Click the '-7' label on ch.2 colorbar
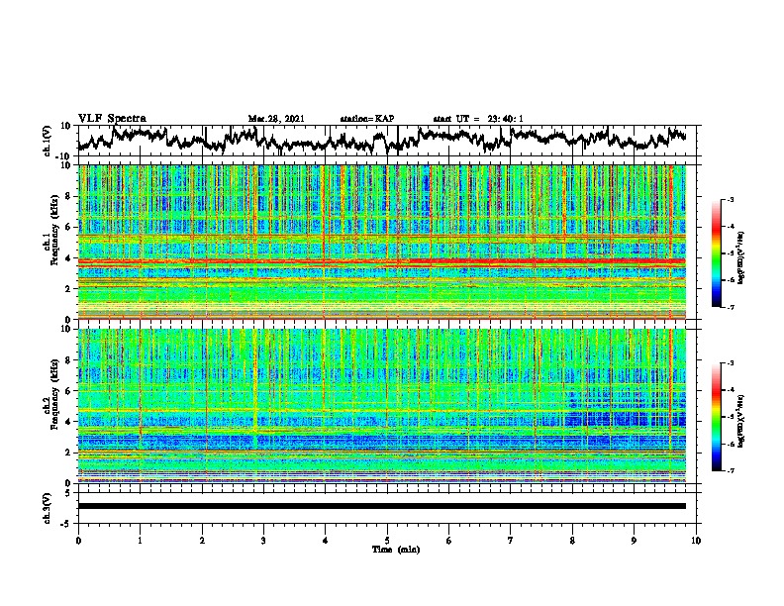This screenshot has height=606, width=784. pos(730,471)
